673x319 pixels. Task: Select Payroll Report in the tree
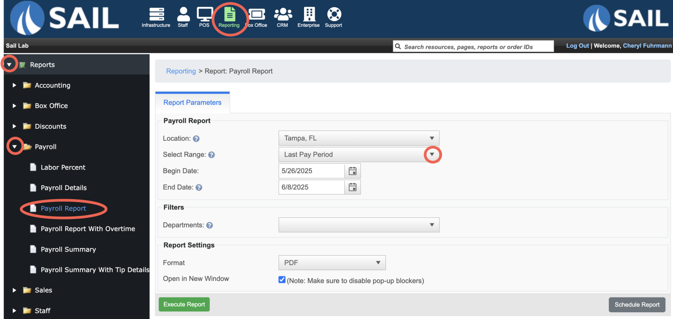click(x=63, y=208)
